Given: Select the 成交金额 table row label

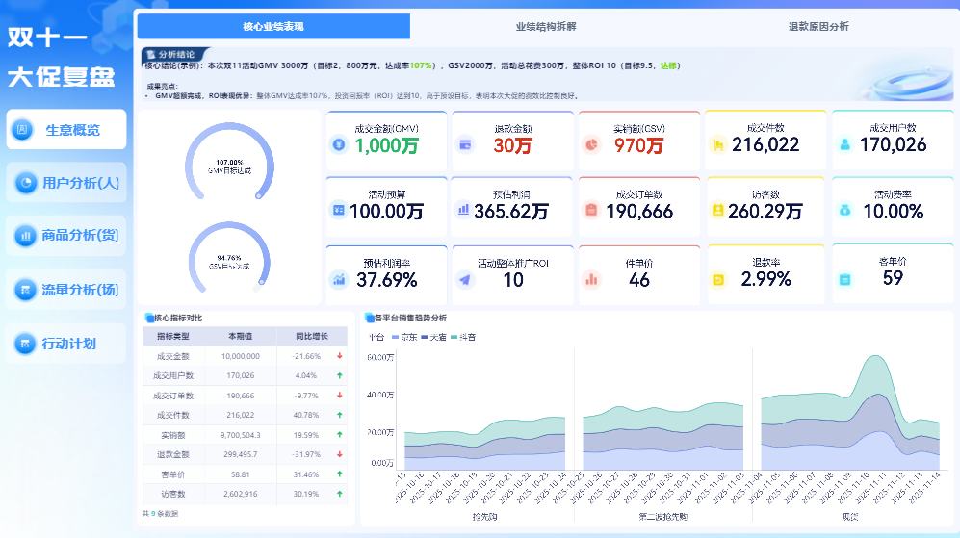Looking at the screenshot, I should [x=173, y=356].
